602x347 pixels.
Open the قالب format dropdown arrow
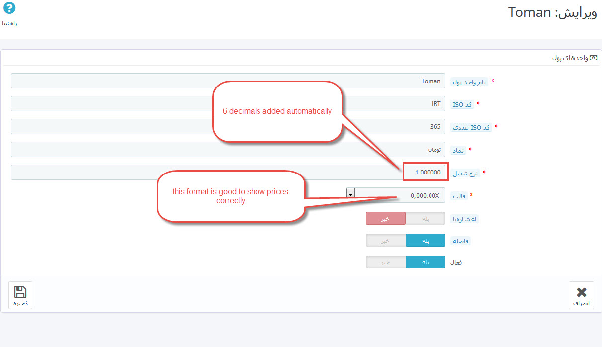tap(350, 193)
